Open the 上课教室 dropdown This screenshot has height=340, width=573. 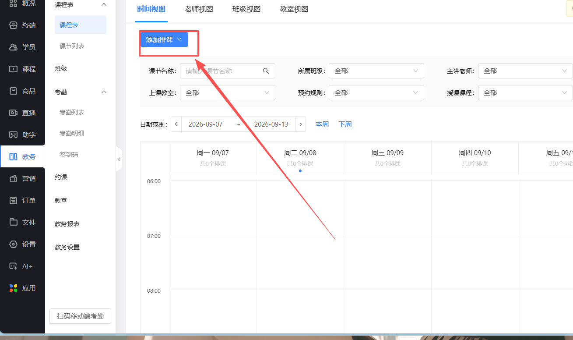tap(228, 93)
